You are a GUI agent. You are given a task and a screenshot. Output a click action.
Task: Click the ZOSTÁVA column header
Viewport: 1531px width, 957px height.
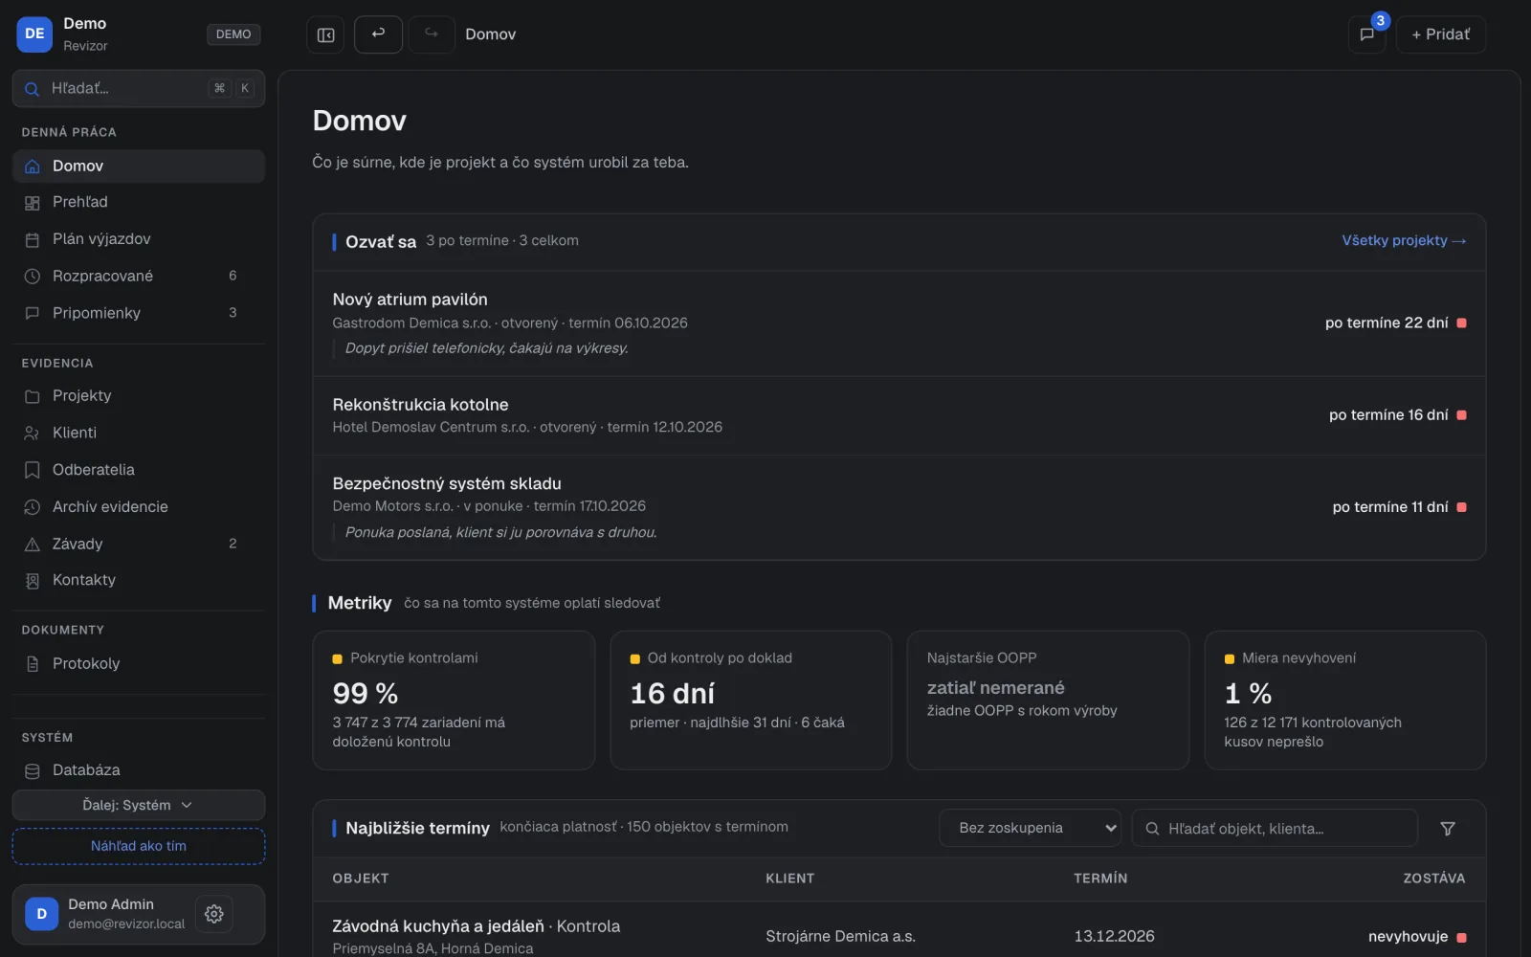[1433, 879]
